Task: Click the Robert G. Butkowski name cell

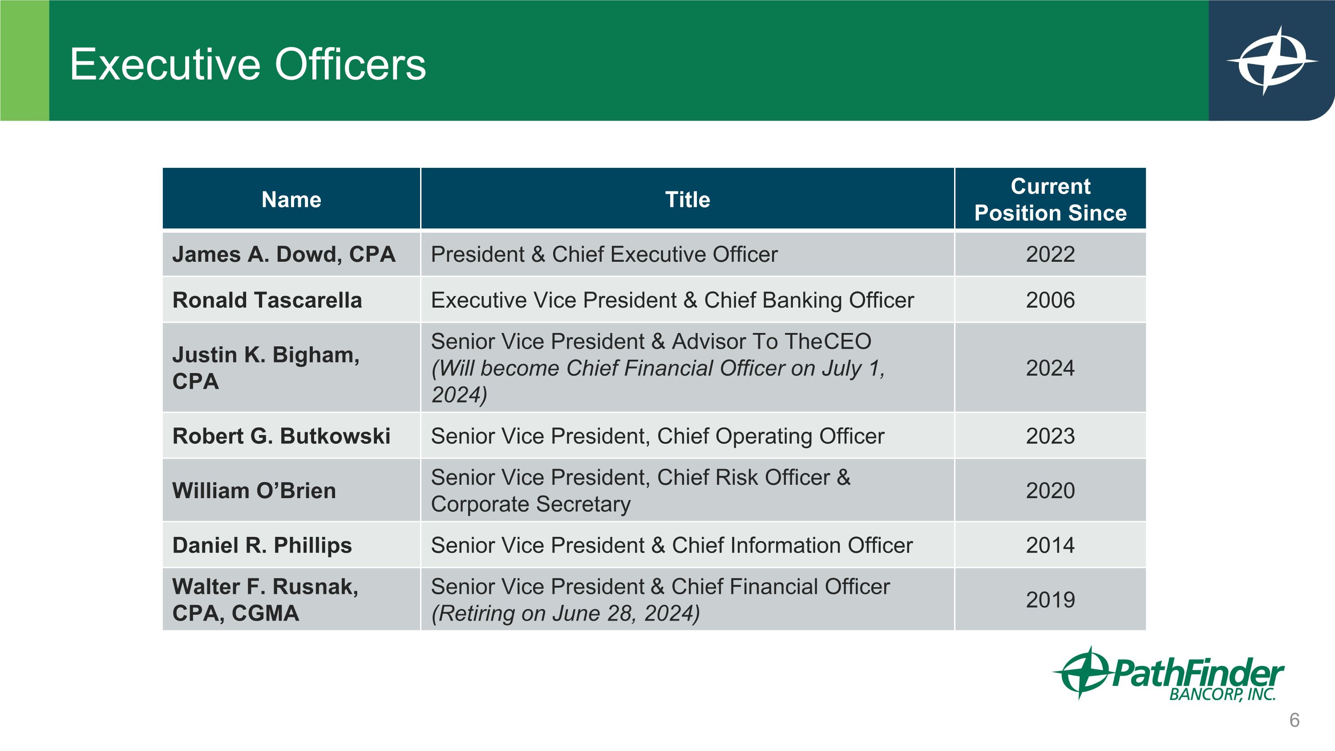Action: 281,436
